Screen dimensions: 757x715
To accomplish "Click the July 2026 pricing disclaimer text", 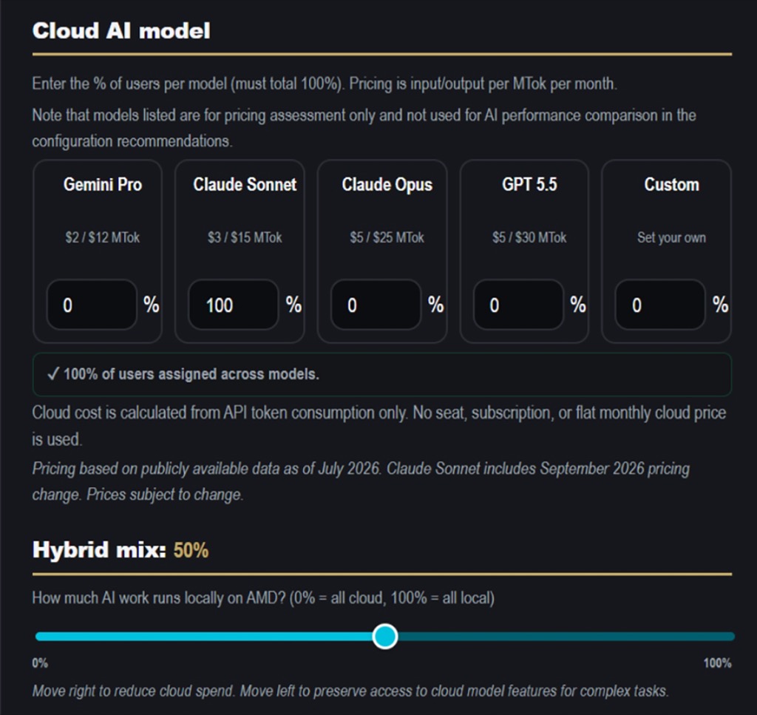I will 361,481.
